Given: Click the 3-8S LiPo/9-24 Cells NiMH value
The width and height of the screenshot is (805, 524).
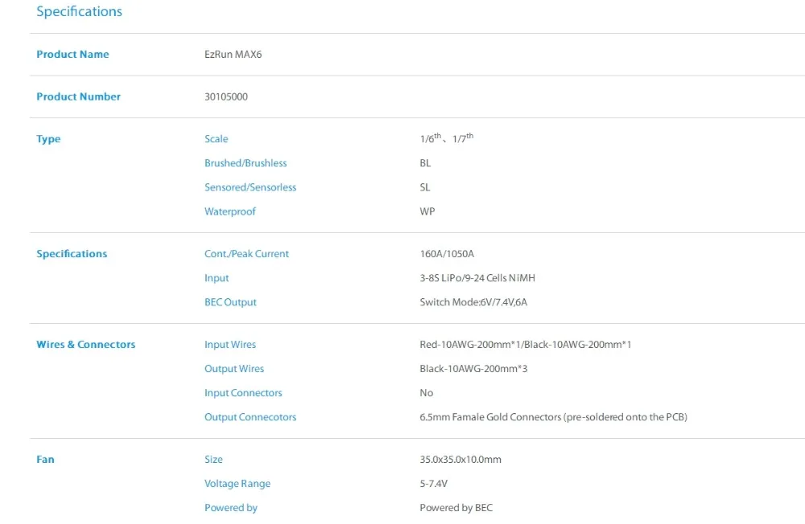Looking at the screenshot, I should click(477, 278).
